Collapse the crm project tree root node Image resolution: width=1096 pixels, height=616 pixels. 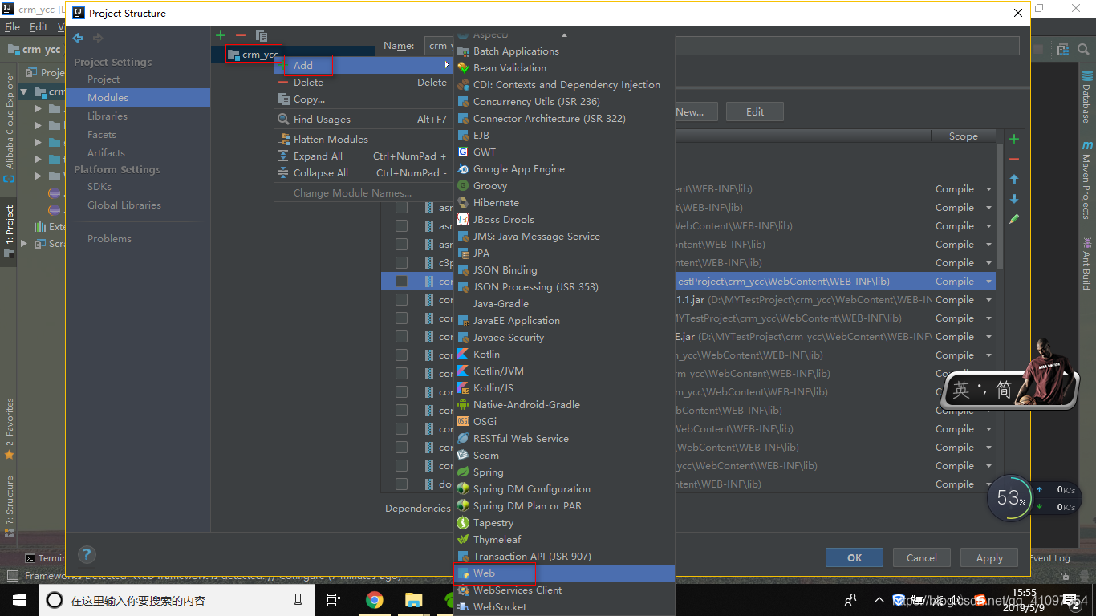click(23, 92)
